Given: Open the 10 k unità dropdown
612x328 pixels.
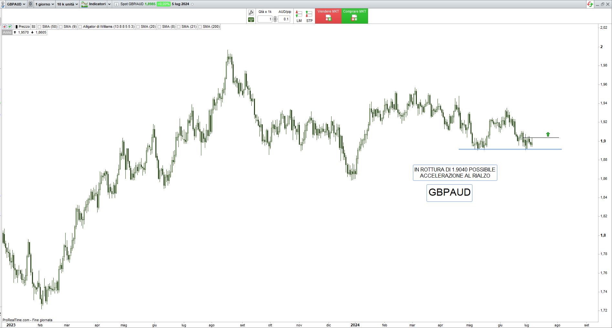Looking at the screenshot, I should click(68, 4).
